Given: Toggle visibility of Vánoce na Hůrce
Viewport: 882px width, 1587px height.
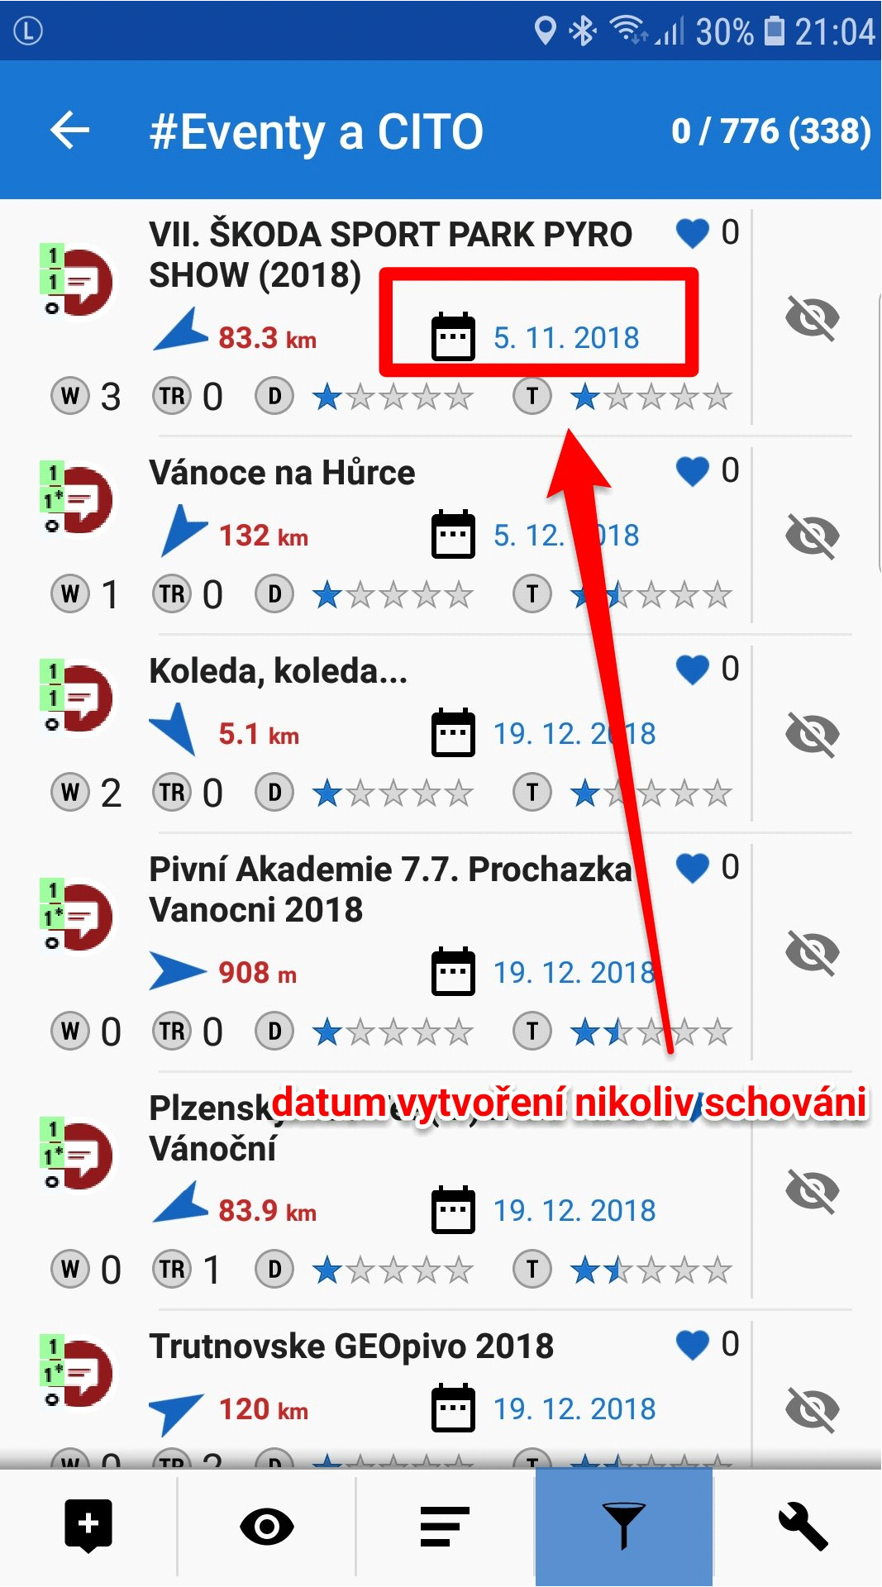Looking at the screenshot, I should click(x=813, y=536).
